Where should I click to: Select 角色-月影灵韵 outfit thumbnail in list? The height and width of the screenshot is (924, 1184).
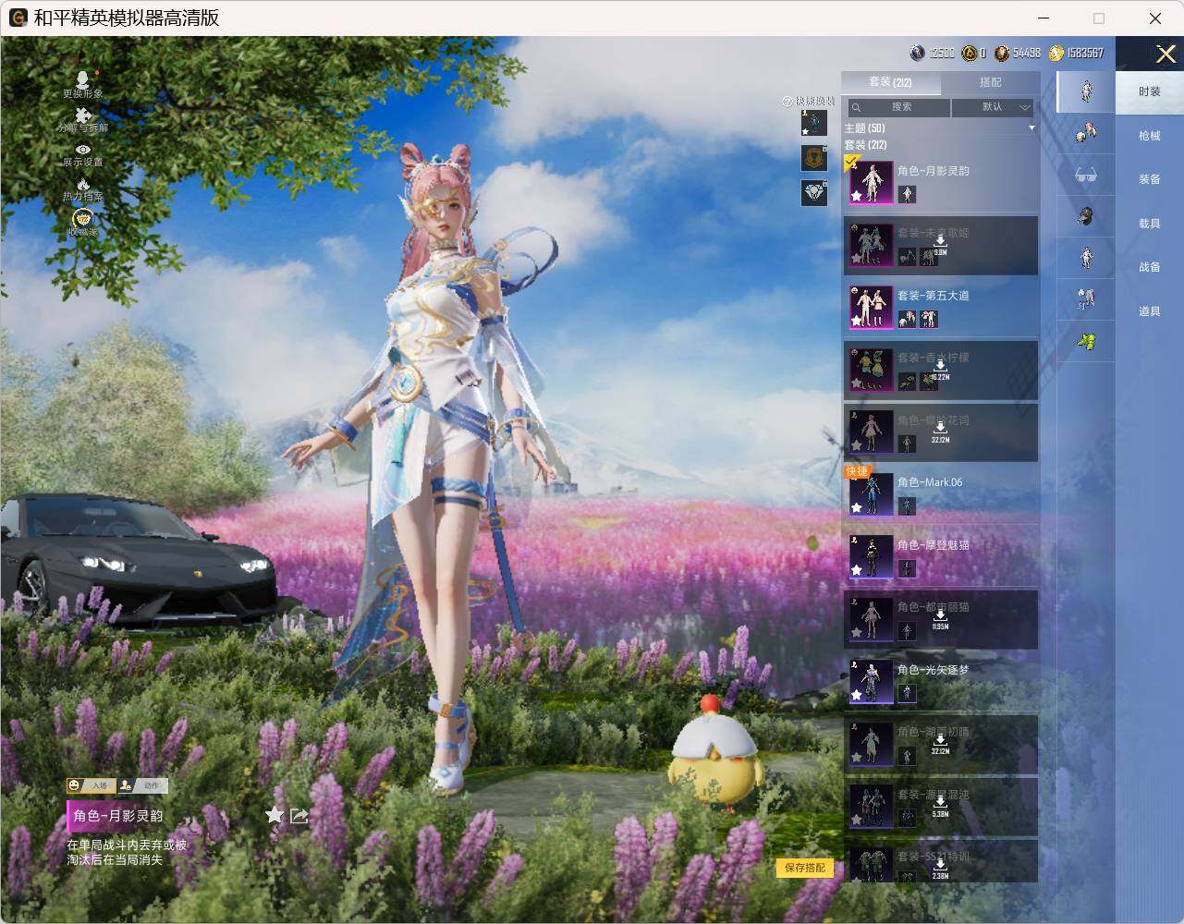[x=872, y=182]
